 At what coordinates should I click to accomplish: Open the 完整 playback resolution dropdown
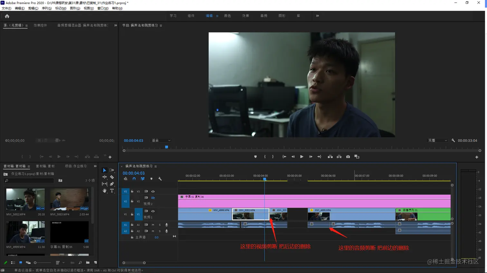click(x=437, y=141)
